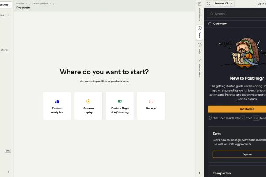The height and width of the screenshot is (177, 266).
Task: Expand the Netflex organization dropdown
Action: click(22, 4)
